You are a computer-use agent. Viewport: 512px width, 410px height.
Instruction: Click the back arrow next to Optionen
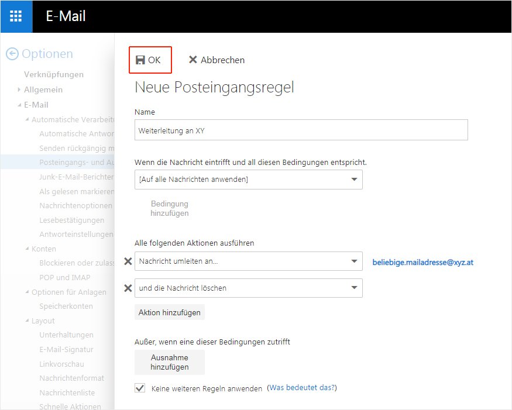(x=12, y=54)
